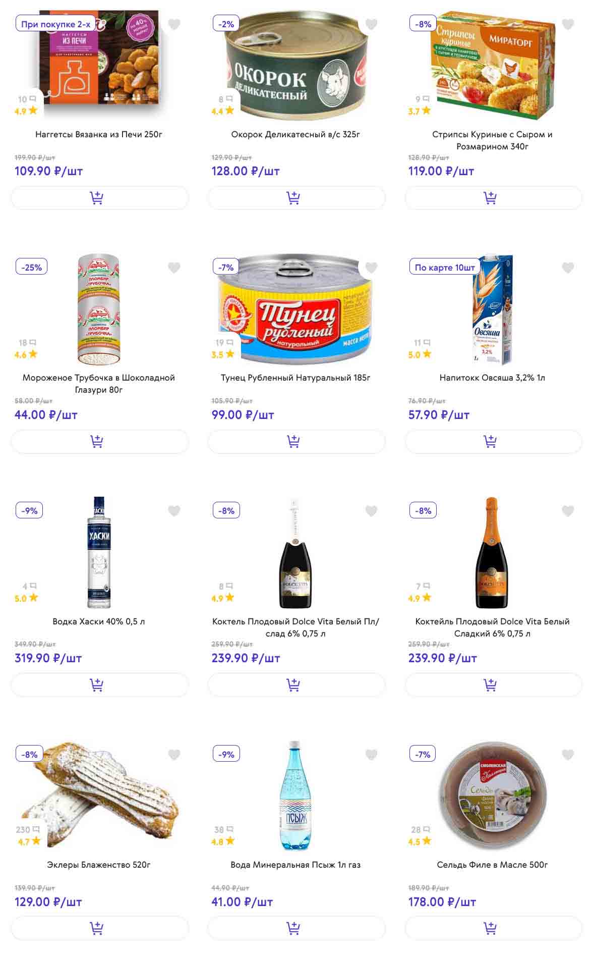
Task: Toggle favorite heart on Водка Хаски
Action: [174, 511]
